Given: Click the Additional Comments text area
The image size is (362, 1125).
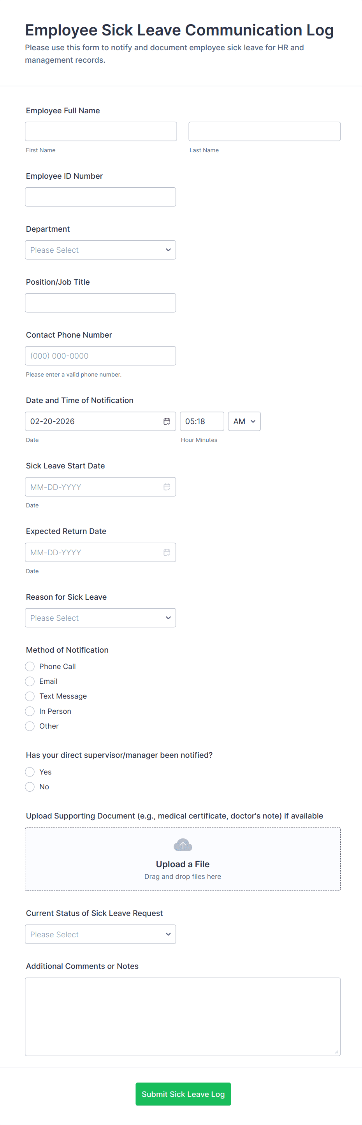Looking at the screenshot, I should click(x=183, y=1017).
